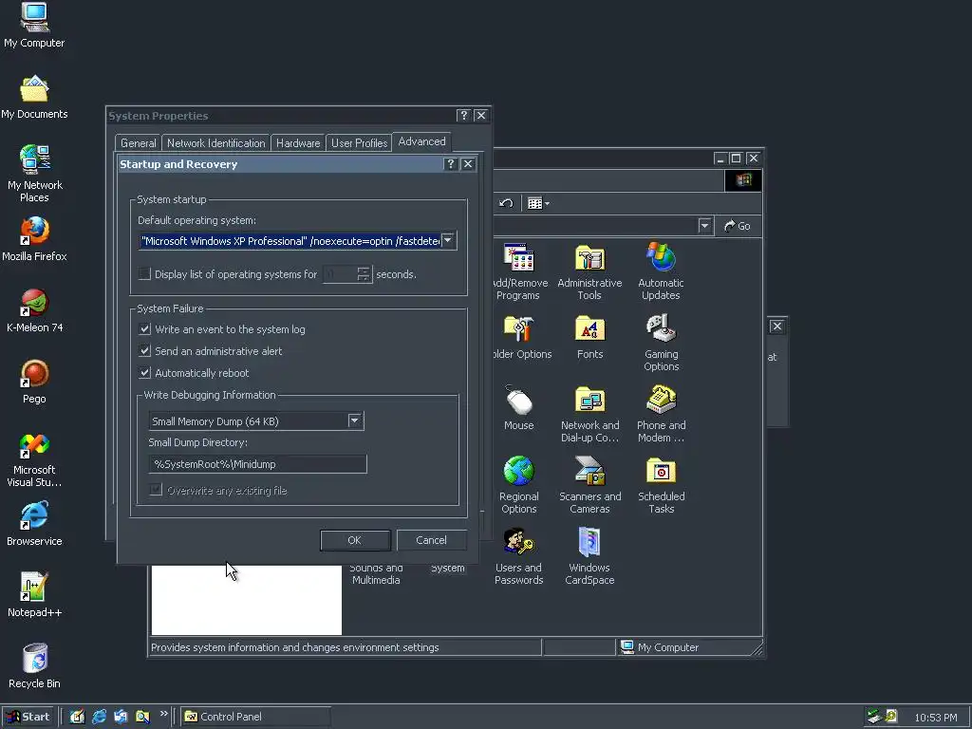Switch to the User Profiles tab
972x729 pixels.
click(359, 143)
